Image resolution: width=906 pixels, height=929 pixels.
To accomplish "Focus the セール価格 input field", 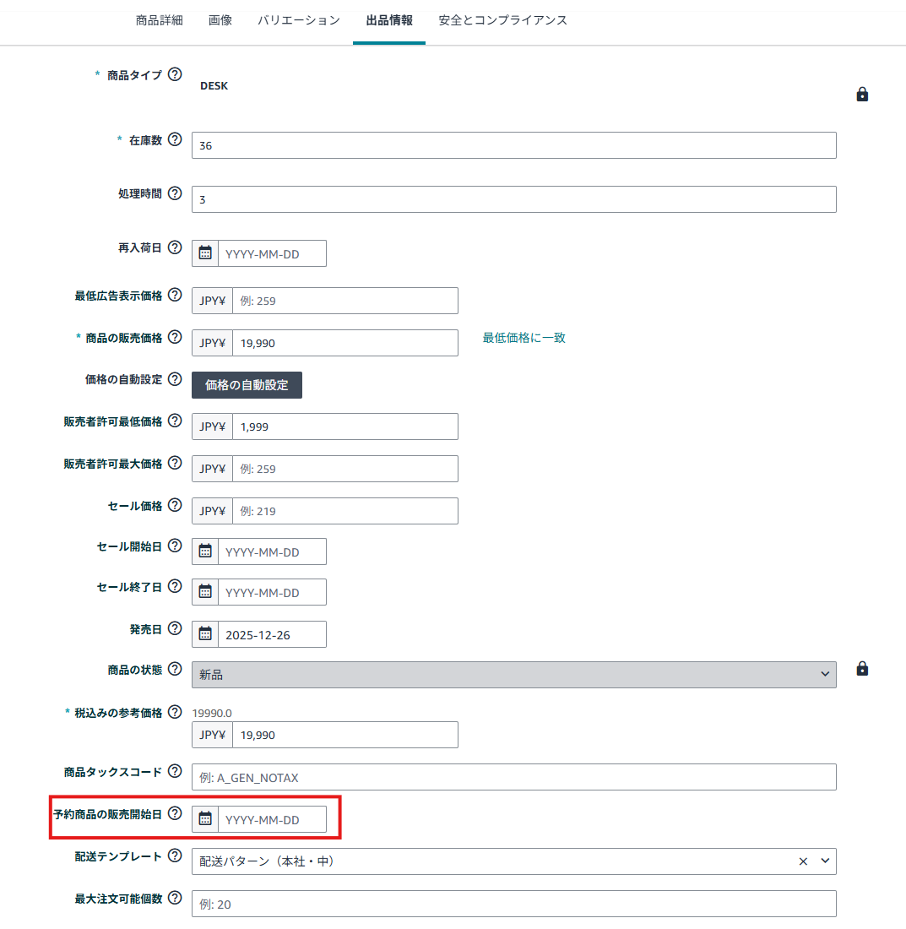I will pyautogui.click(x=345, y=511).
